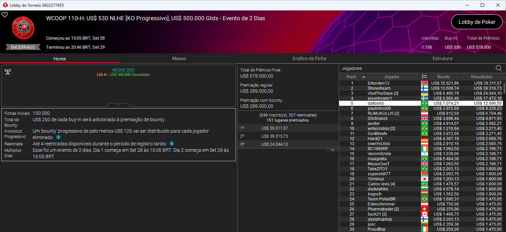This screenshot has width=506, height=232.
Task: Sort the list by Resultados column
Action: coord(481,77)
